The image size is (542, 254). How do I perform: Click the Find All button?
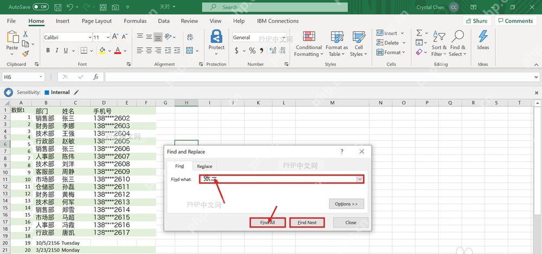pos(268,223)
